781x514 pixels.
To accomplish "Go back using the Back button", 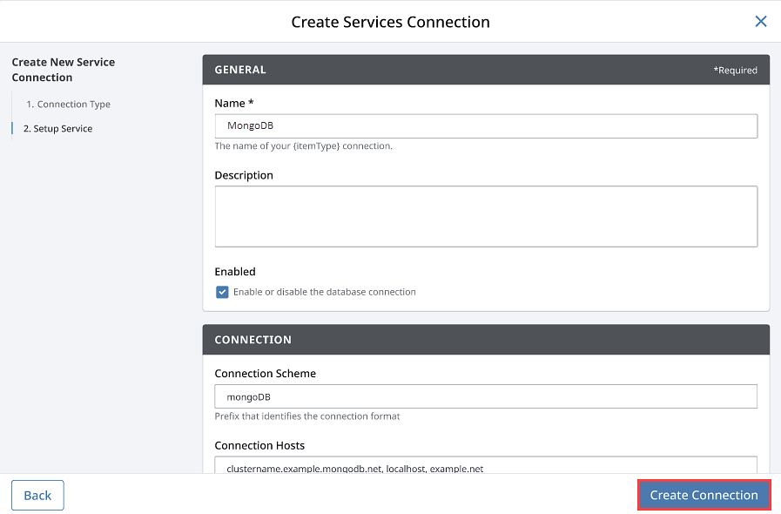I will [37, 495].
